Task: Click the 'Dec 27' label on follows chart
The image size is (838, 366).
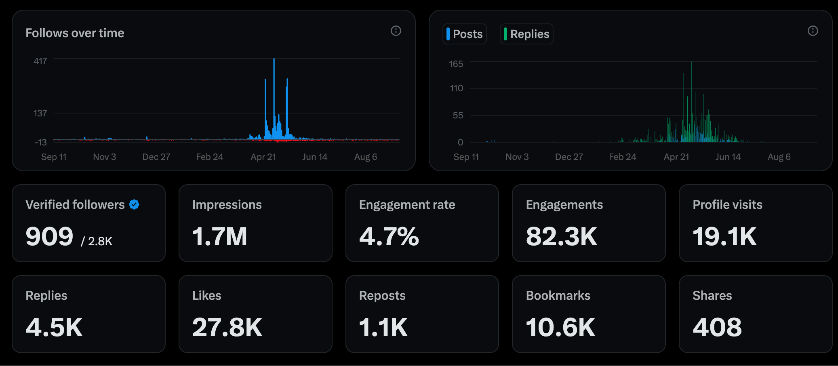Action: coord(156,157)
